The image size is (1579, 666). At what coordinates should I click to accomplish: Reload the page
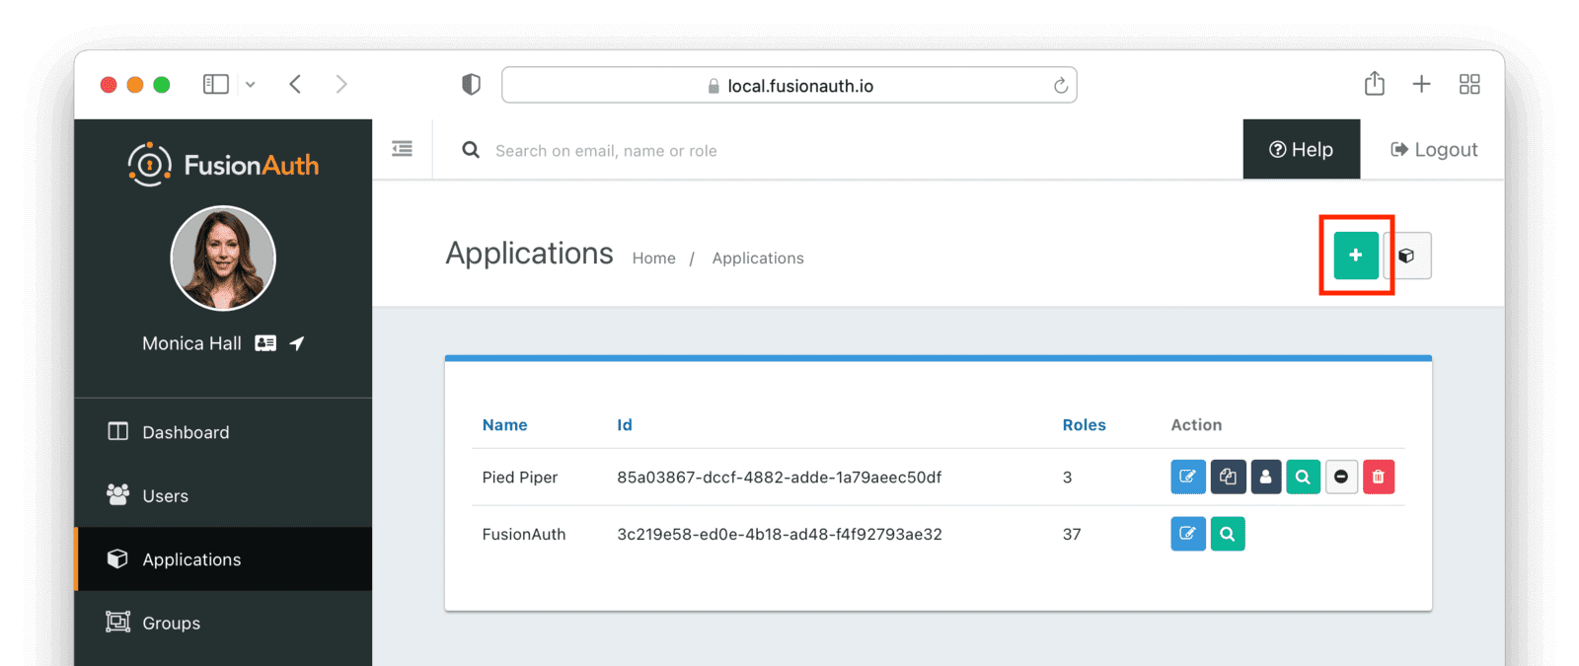pos(1061,86)
